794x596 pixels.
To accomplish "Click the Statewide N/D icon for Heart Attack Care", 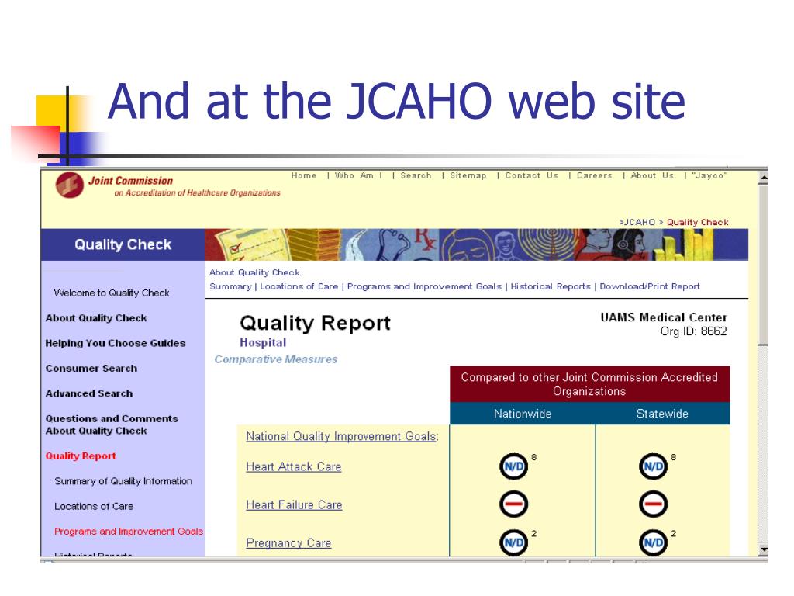I will pos(653,466).
